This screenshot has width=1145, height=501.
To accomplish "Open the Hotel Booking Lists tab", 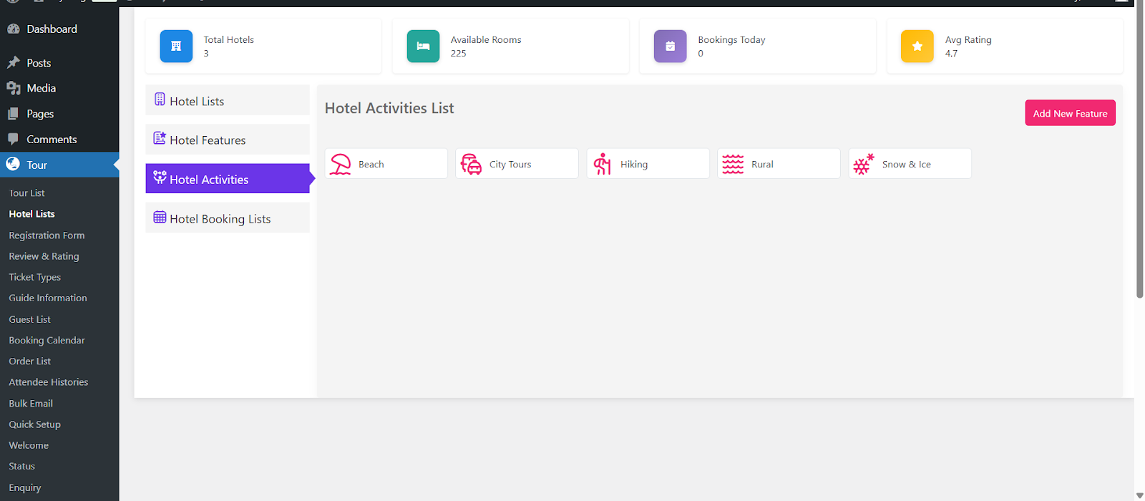I will click(x=227, y=218).
